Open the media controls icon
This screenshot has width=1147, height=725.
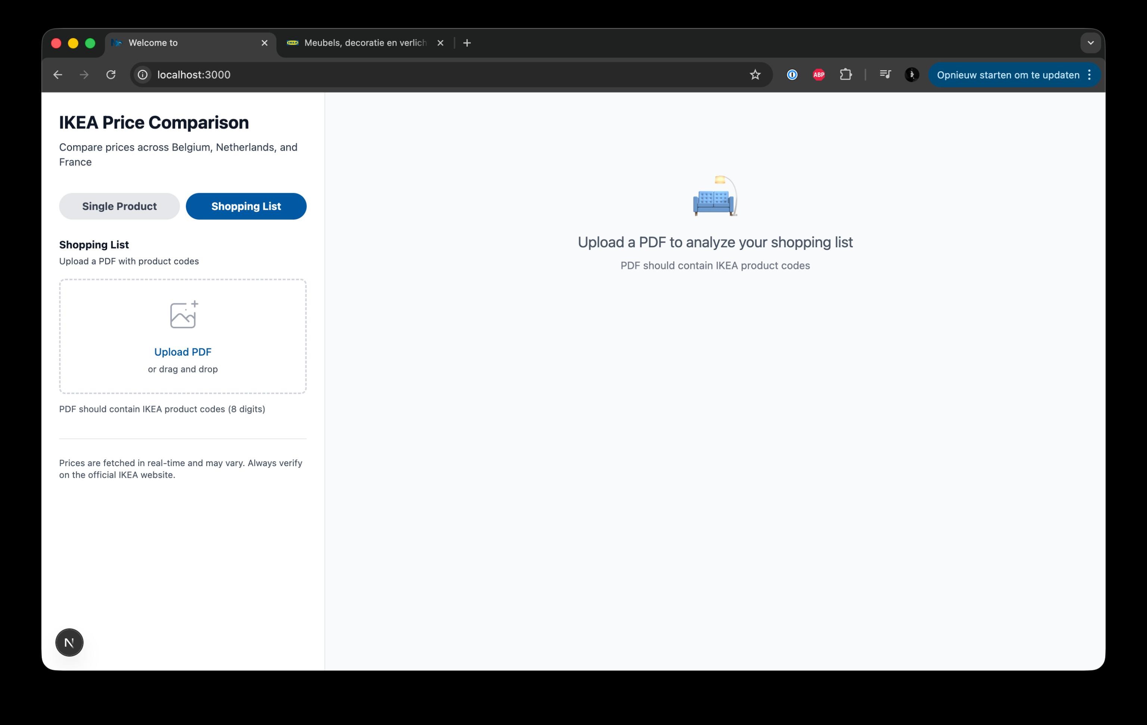(x=885, y=75)
